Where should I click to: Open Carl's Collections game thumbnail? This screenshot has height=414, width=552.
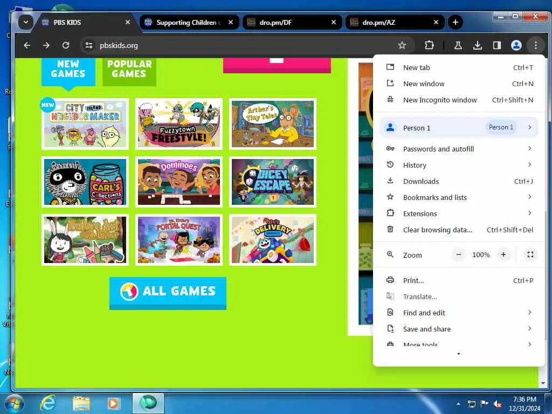tap(85, 182)
